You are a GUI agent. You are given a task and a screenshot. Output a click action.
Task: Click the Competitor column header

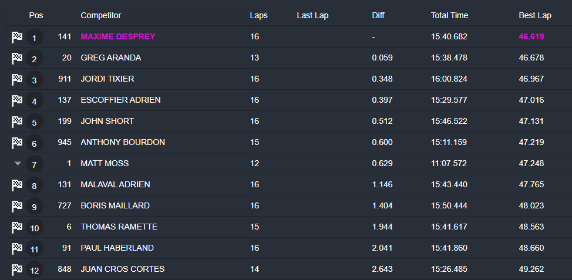point(101,15)
